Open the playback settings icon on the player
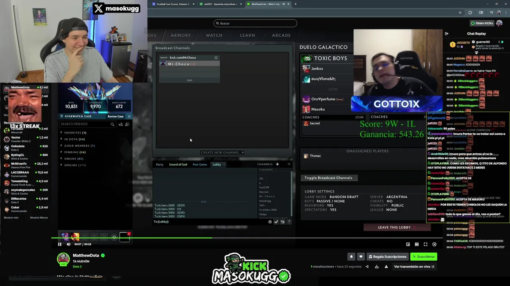Screen dimensions: 510x286 (434, 244)
